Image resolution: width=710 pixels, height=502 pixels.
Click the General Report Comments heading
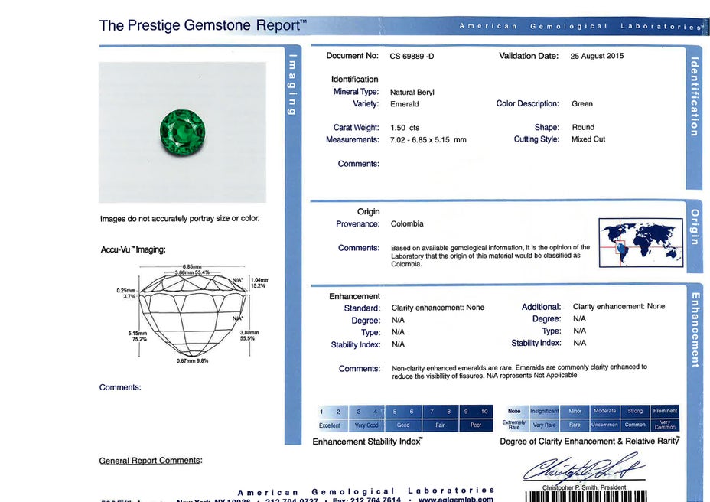click(x=150, y=461)
